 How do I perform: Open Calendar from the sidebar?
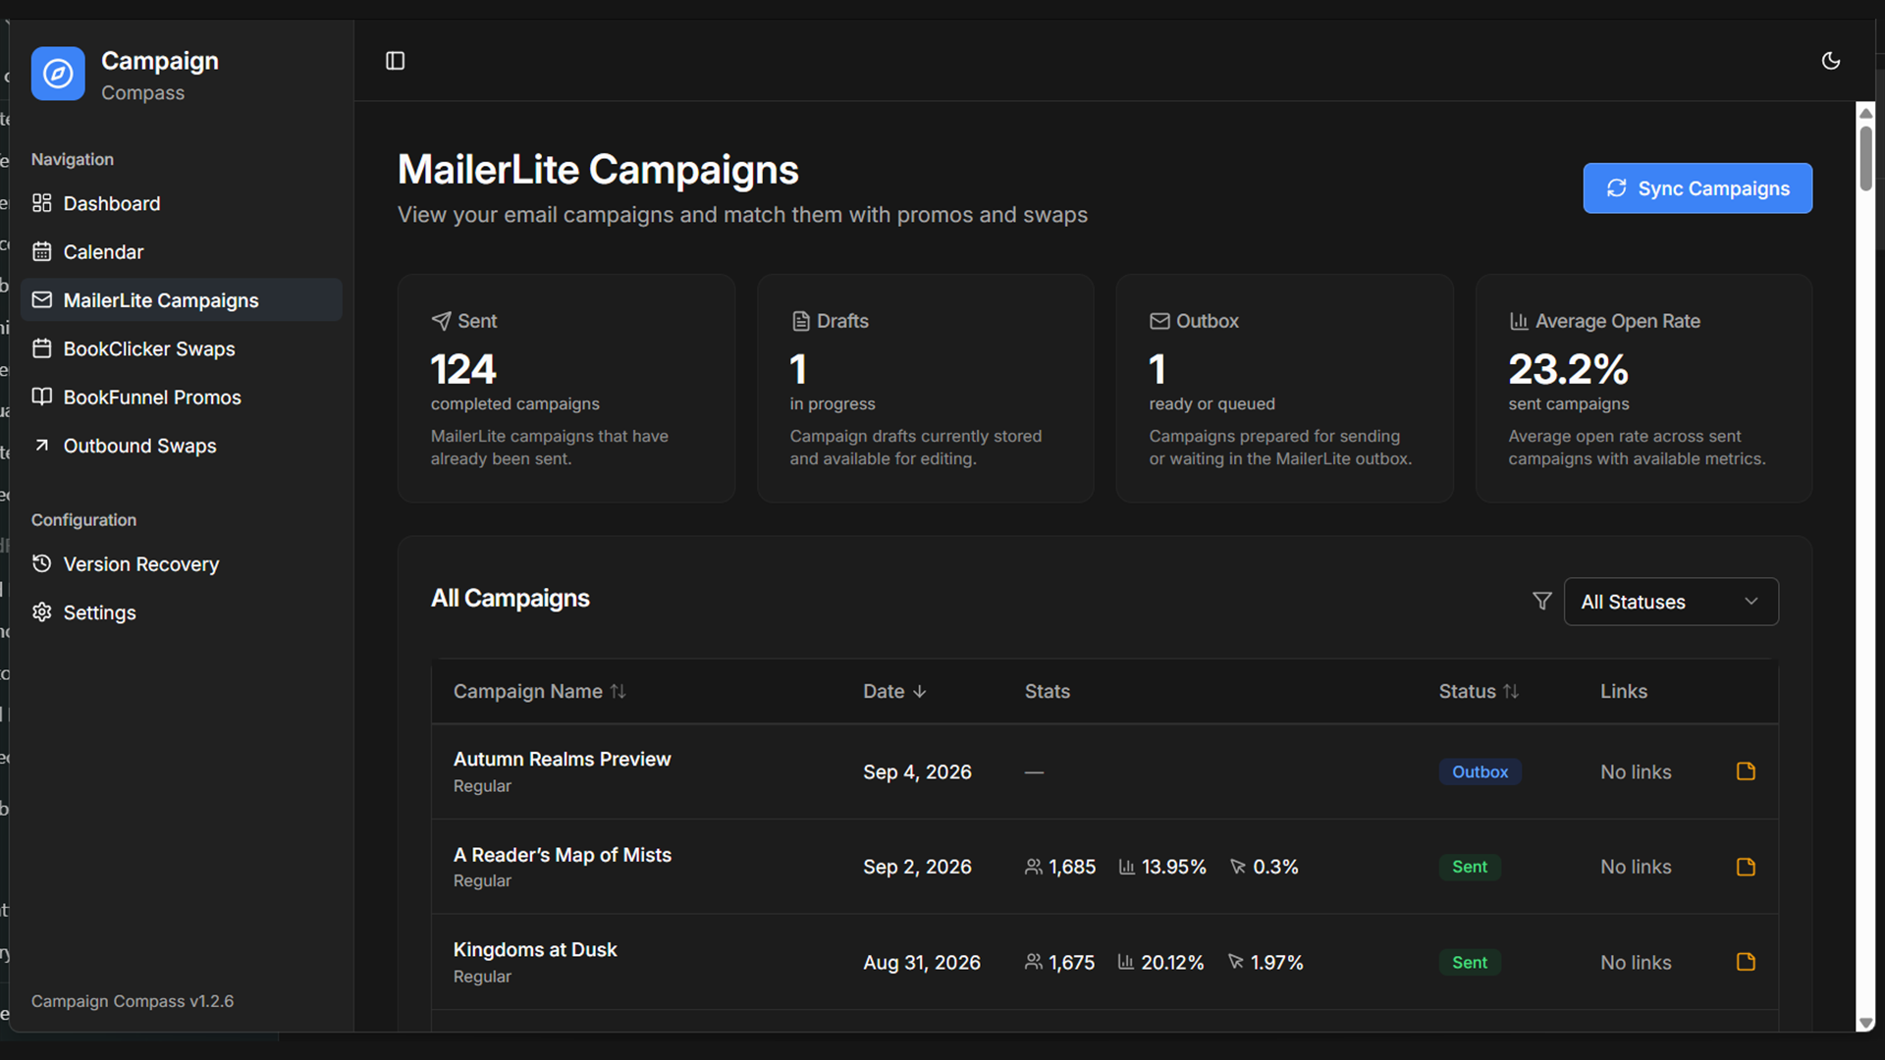pyautogui.click(x=182, y=252)
